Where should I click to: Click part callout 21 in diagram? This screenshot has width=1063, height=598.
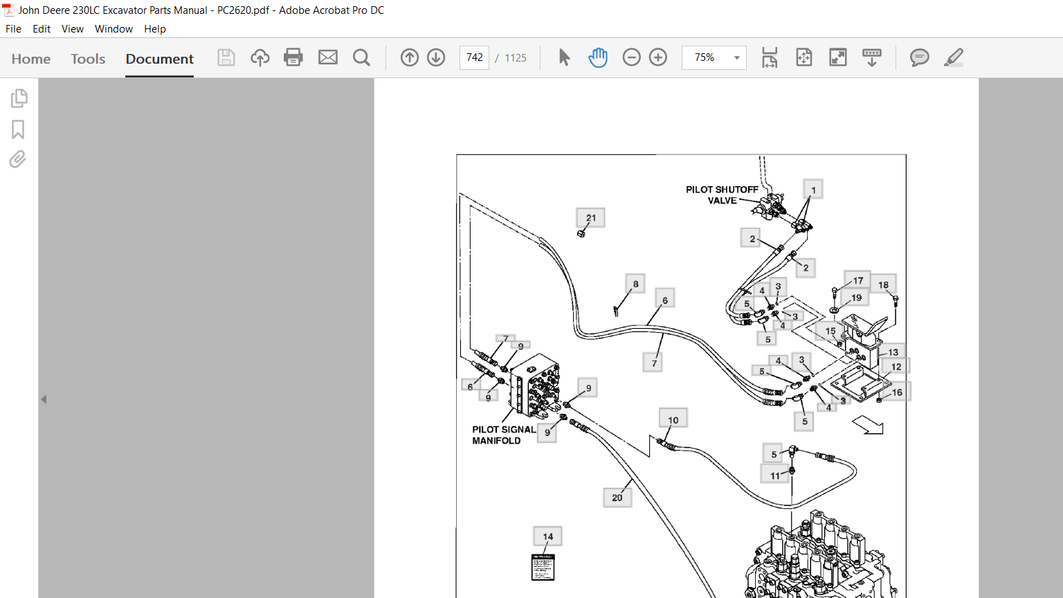pyautogui.click(x=590, y=218)
